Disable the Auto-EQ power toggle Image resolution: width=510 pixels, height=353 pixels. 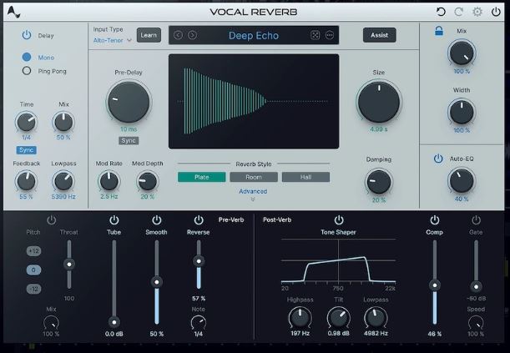[438, 159]
